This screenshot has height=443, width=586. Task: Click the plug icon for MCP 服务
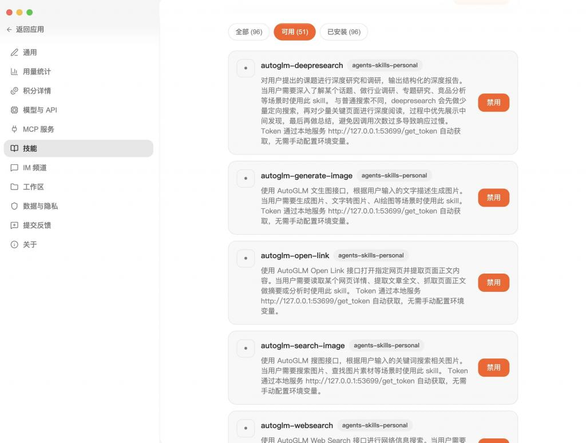pyautogui.click(x=14, y=129)
